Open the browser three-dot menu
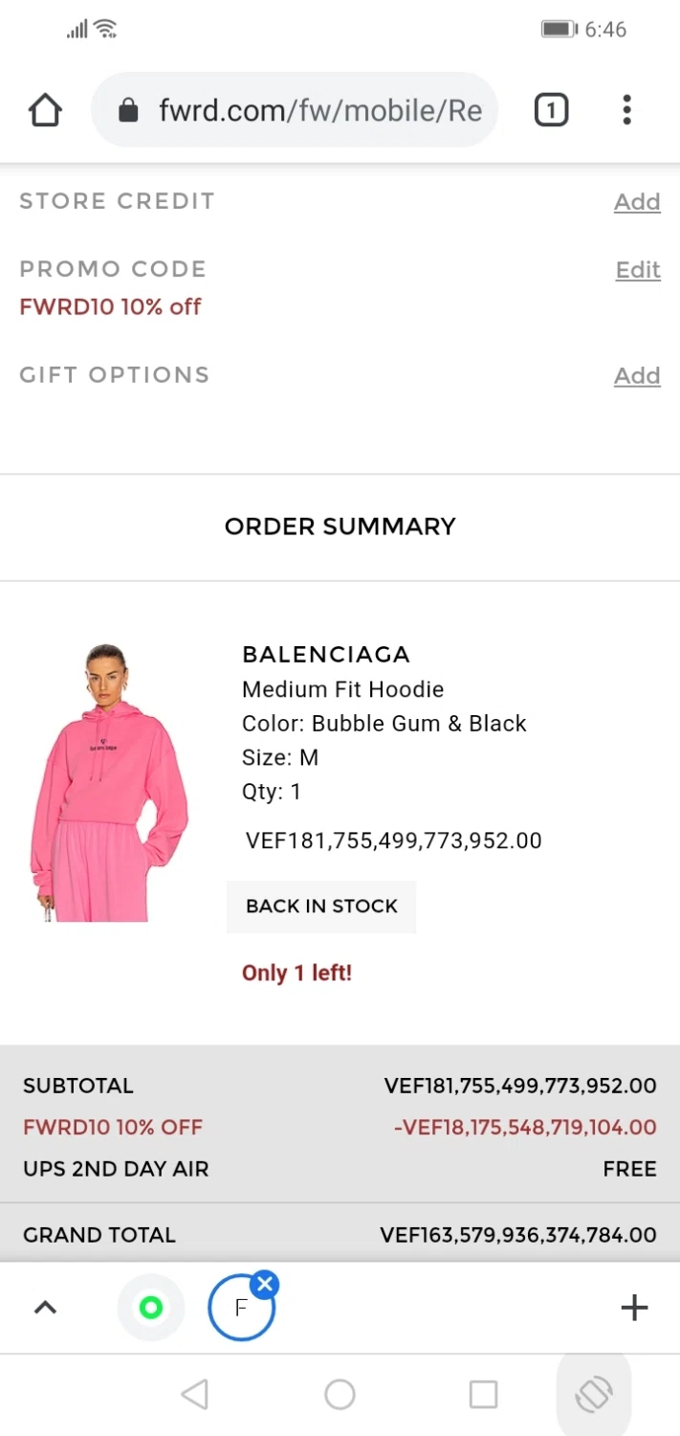Image resolution: width=680 pixels, height=1436 pixels. coord(626,110)
